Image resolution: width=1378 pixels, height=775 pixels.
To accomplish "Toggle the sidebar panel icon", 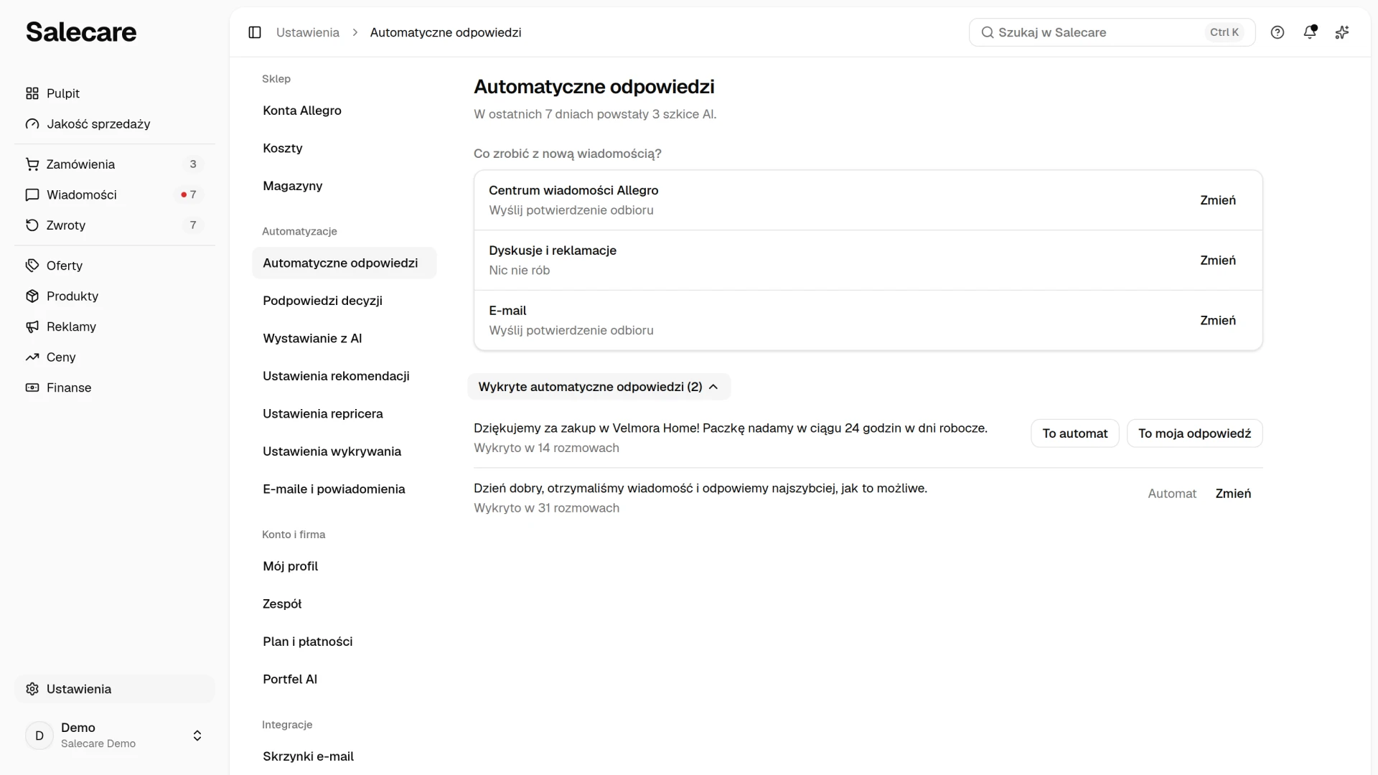I will (255, 32).
